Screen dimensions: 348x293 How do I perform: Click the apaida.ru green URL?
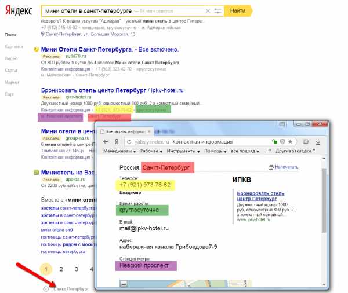75,179
